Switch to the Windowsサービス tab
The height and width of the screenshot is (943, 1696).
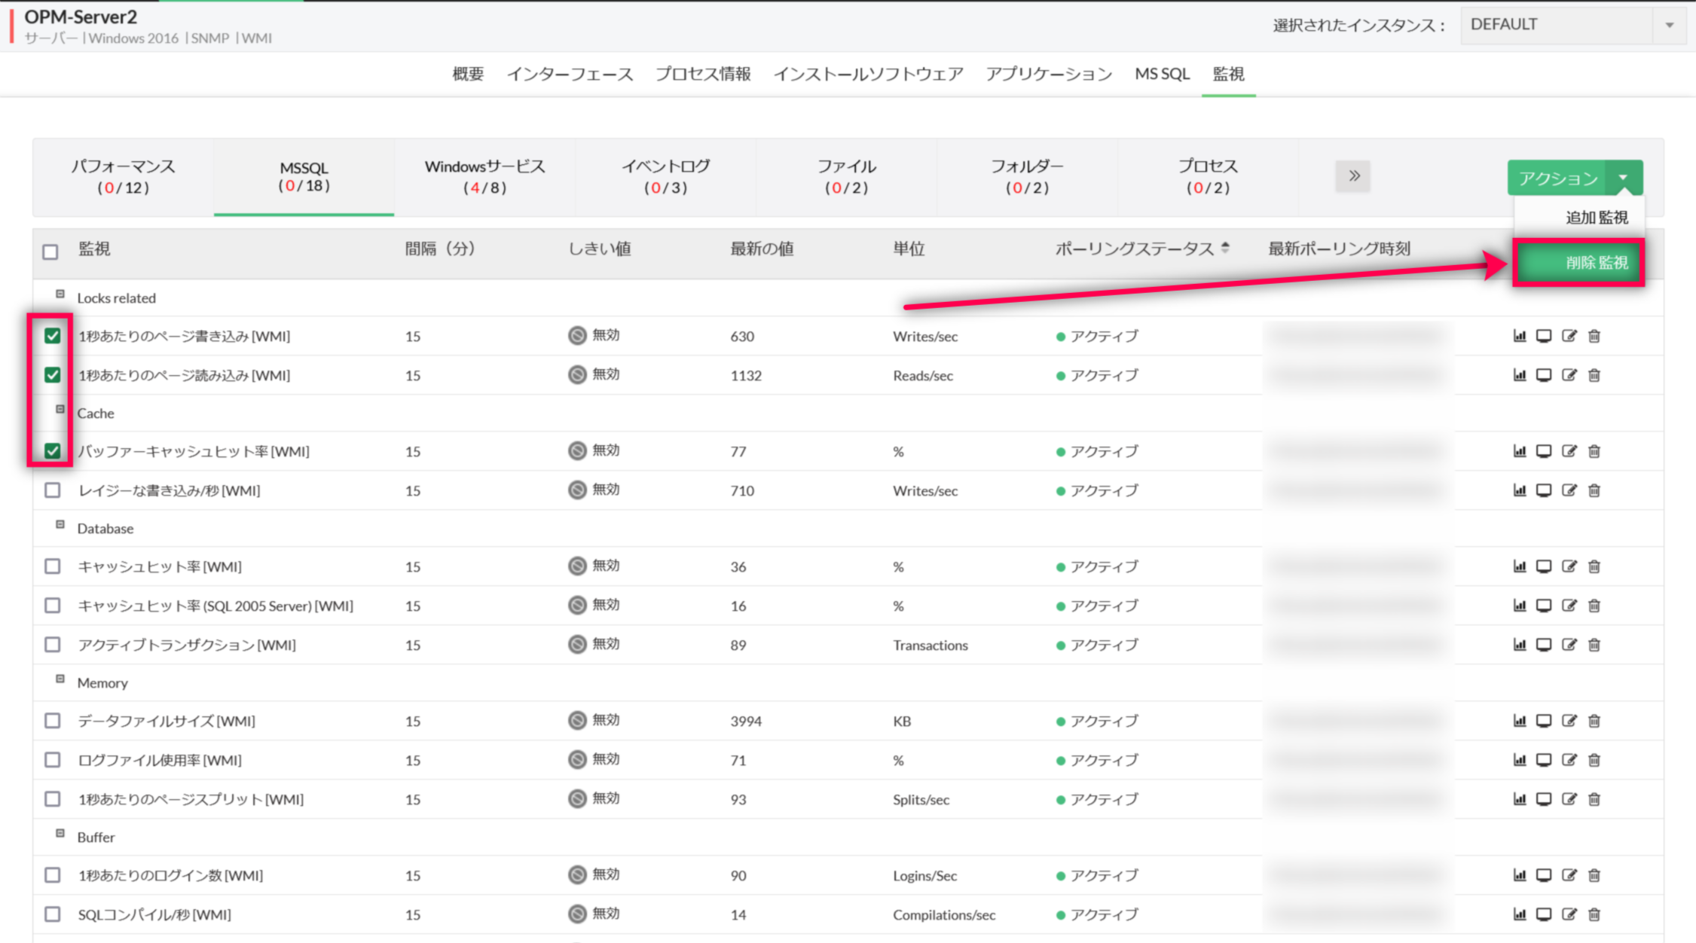(484, 177)
